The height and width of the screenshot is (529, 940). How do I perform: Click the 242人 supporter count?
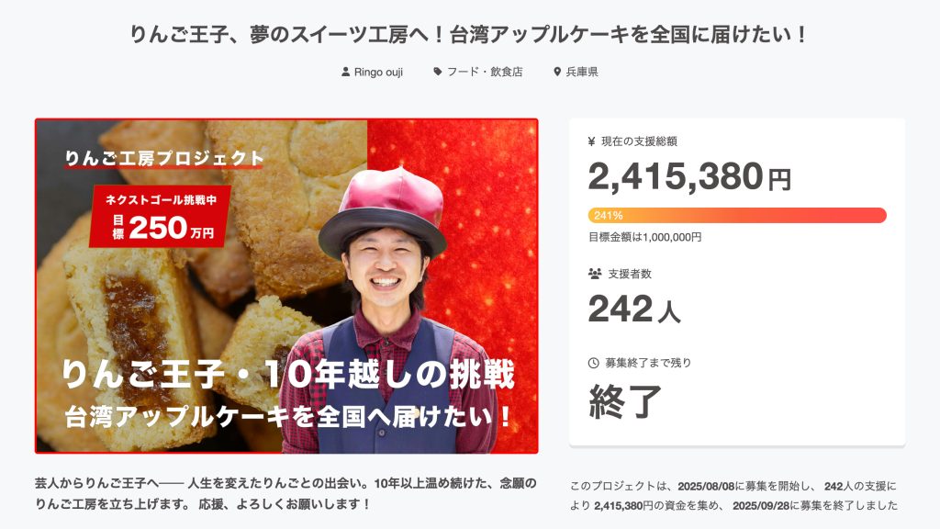[x=634, y=310]
